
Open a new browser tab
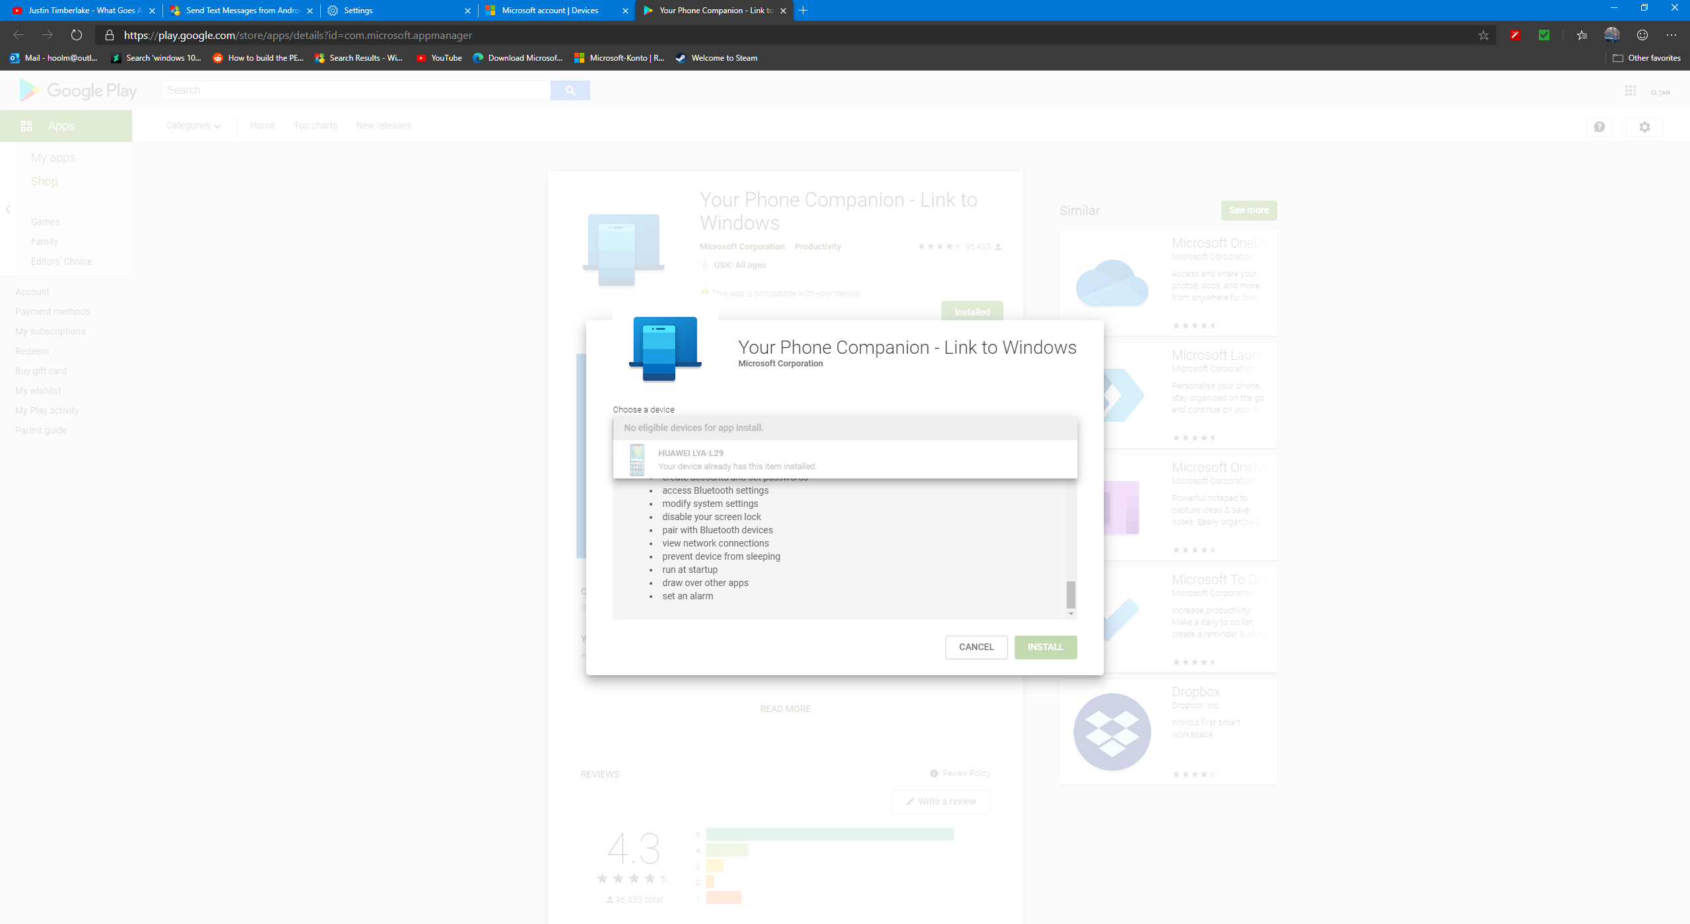pos(803,11)
